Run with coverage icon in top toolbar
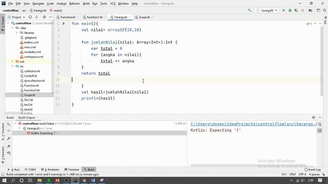Screen dimensions: 328x184 tap(296, 10)
